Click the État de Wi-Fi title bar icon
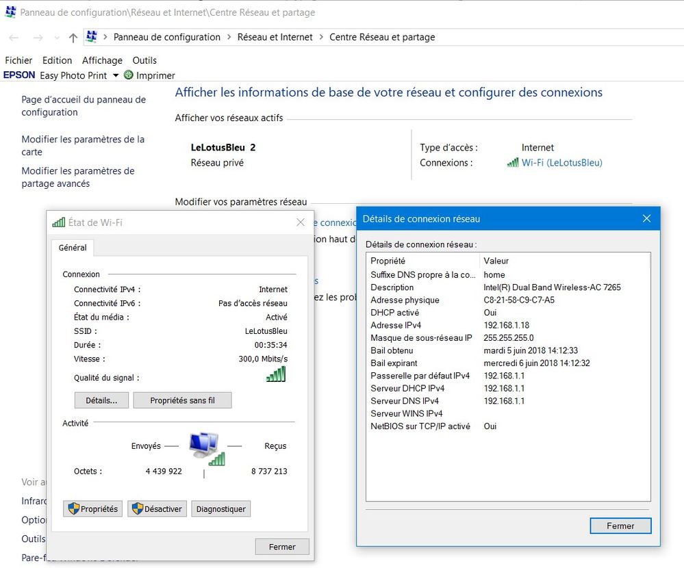The height and width of the screenshot is (568, 684). click(58, 222)
